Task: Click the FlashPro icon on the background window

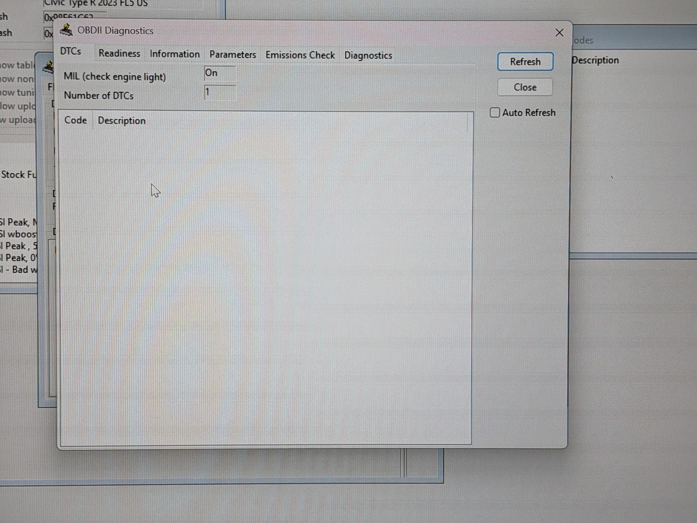Action: click(x=48, y=67)
